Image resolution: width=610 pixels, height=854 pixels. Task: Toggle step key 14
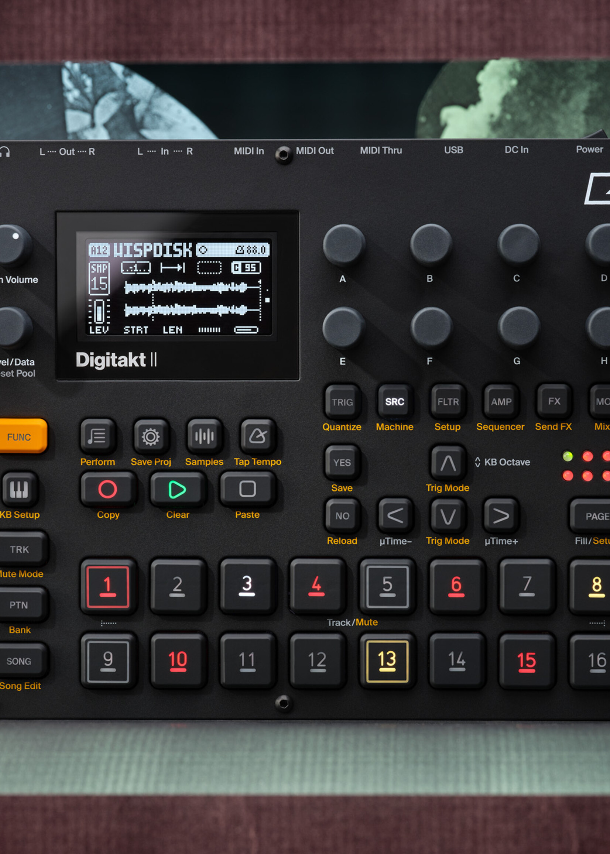tap(457, 661)
